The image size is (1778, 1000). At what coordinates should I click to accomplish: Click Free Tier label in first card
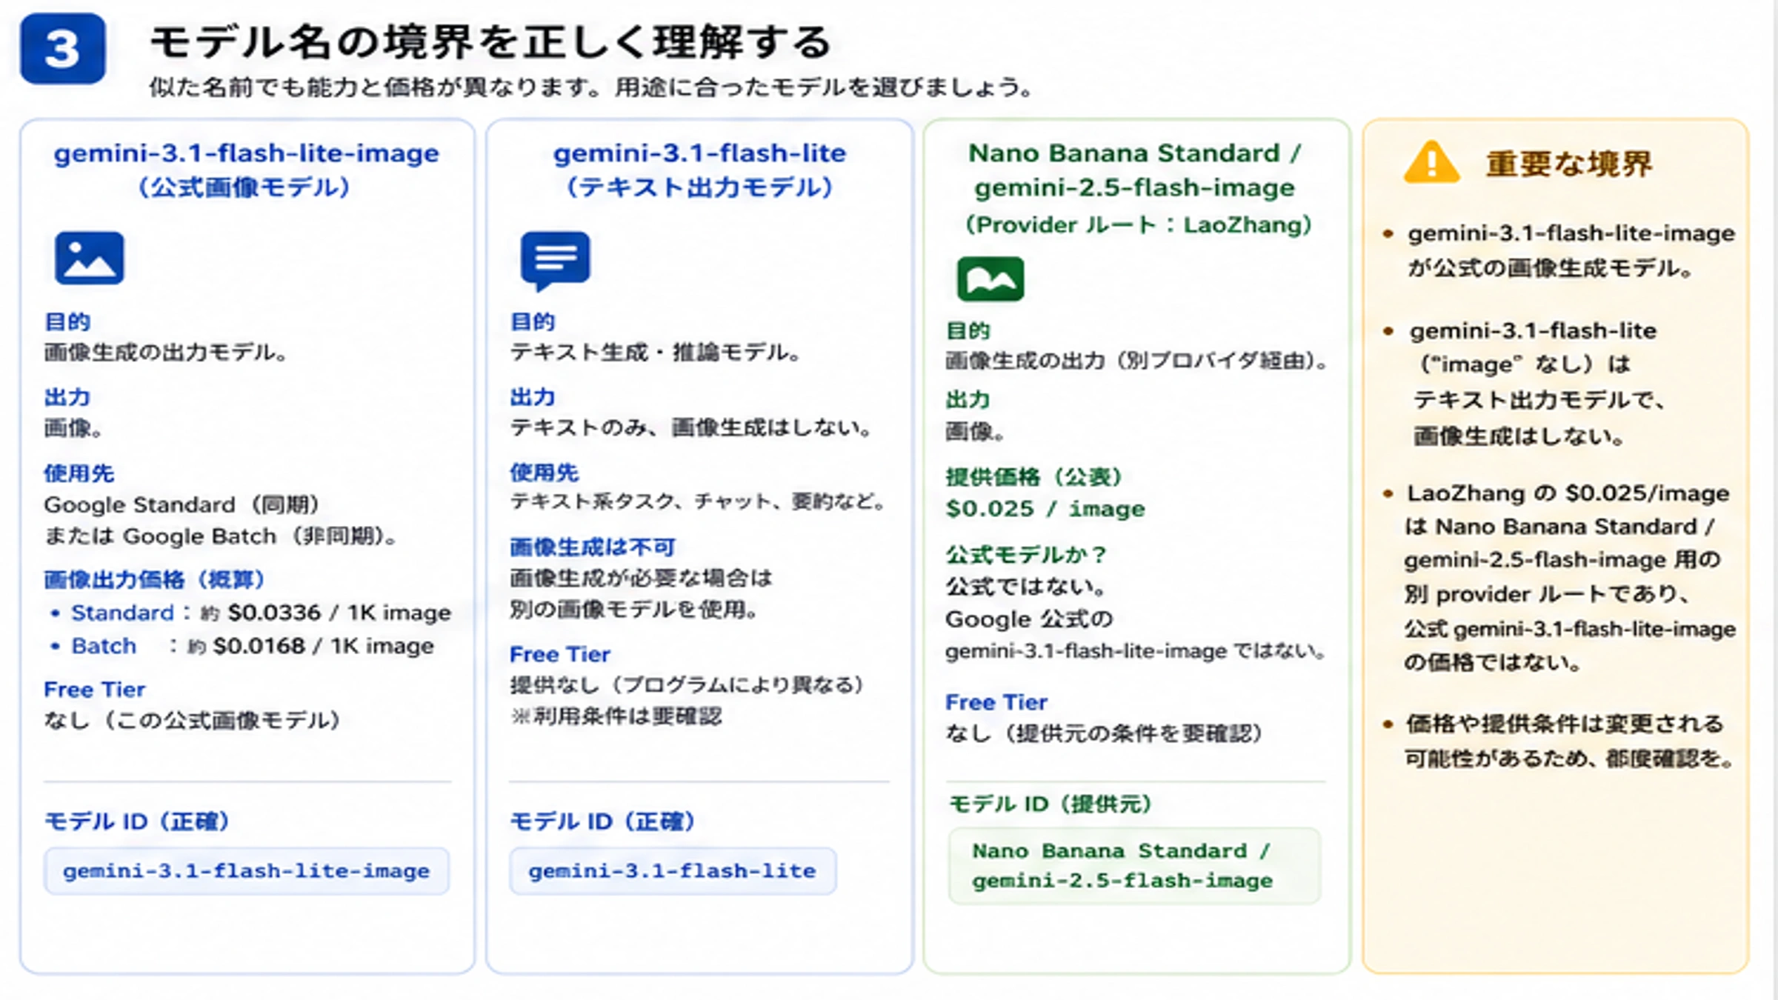95,690
